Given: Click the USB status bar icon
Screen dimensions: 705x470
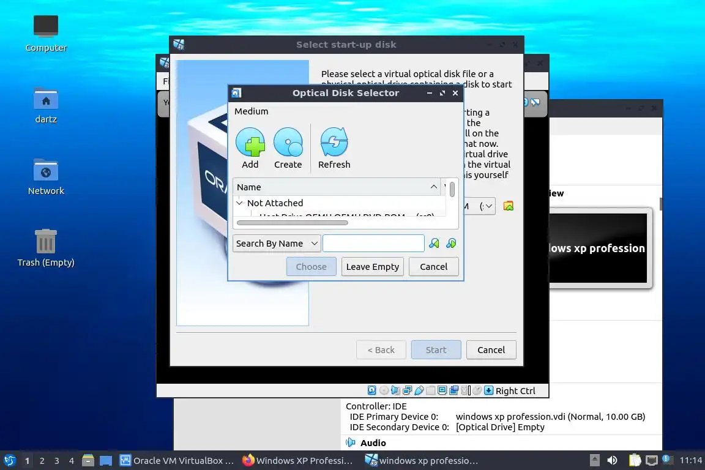Looking at the screenshot, I should [419, 390].
